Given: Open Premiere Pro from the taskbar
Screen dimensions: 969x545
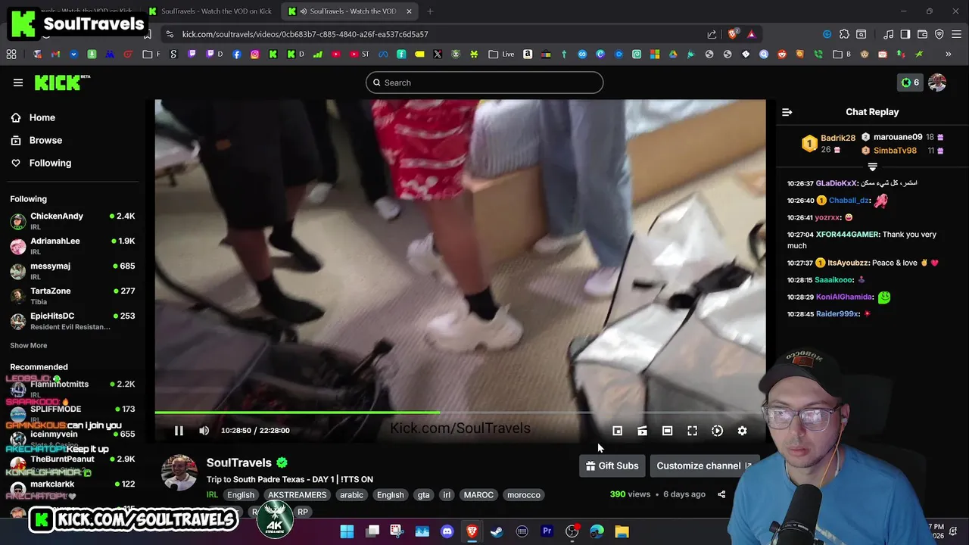Looking at the screenshot, I should (x=547, y=531).
